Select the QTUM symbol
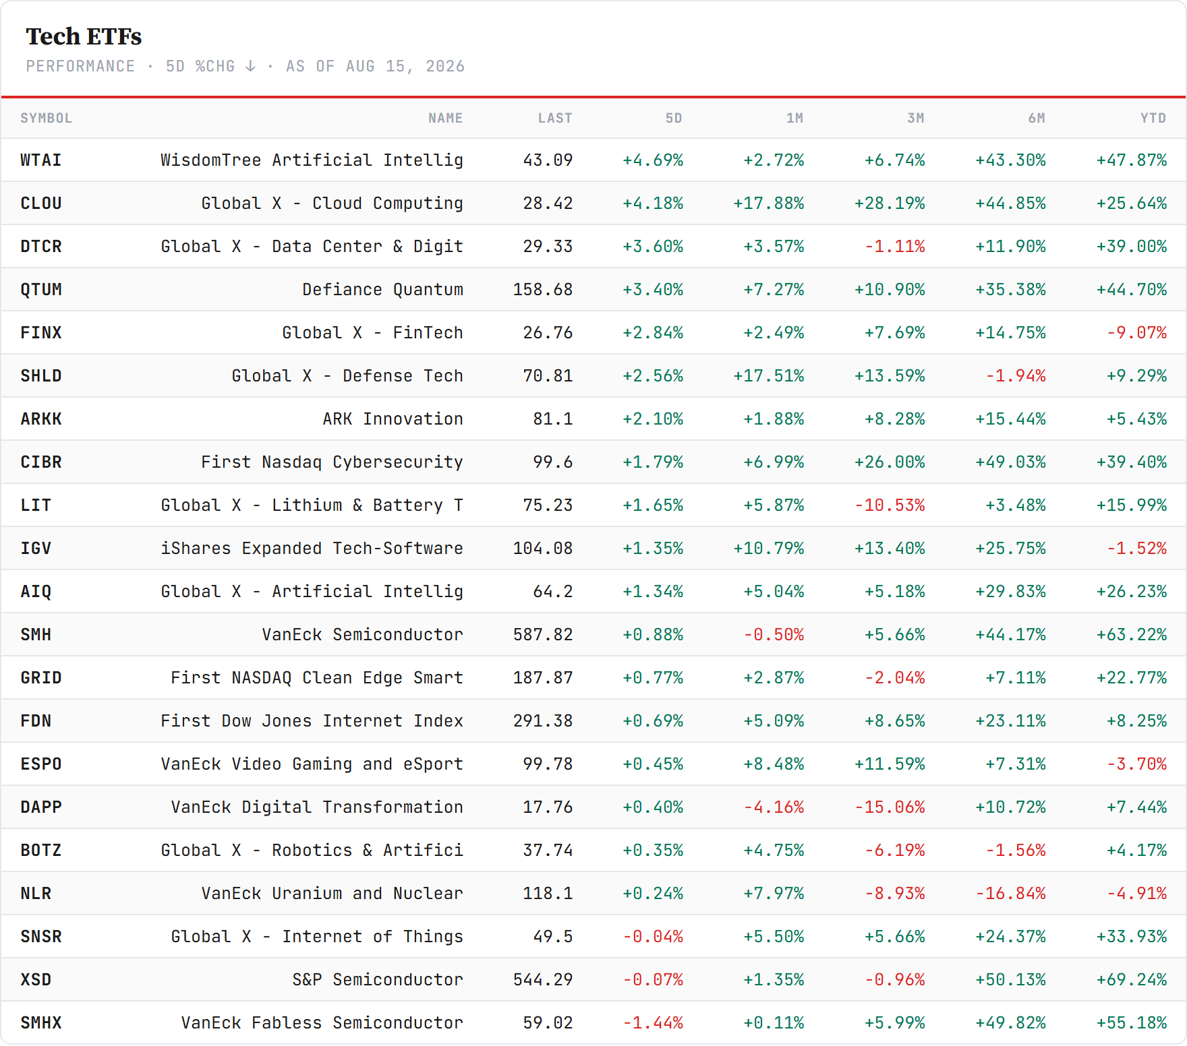The image size is (1187, 1046). [41, 290]
